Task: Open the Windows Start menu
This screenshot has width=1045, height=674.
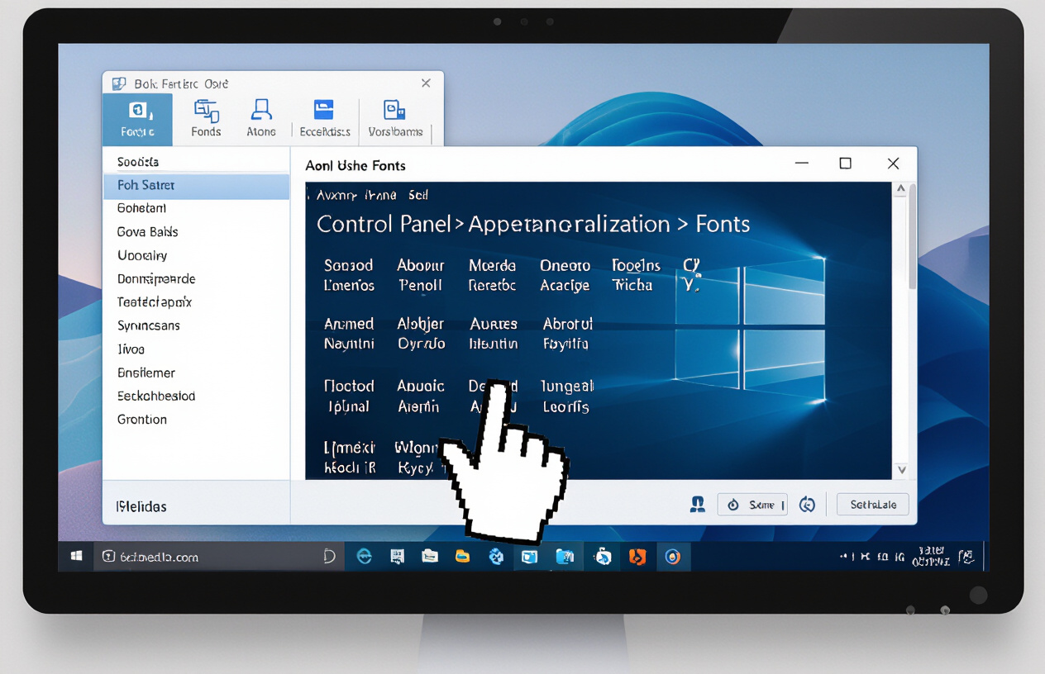Action: (76, 557)
